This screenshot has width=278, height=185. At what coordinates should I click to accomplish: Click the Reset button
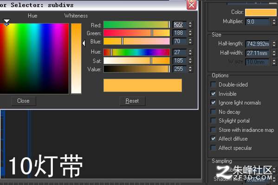[x=132, y=101]
